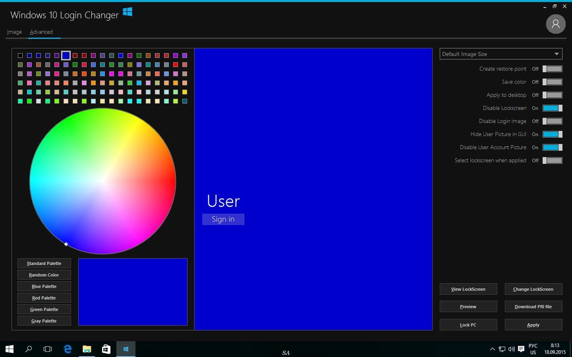This screenshot has width=572, height=357.
Task: Open taskbar search magnifier
Action: point(29,349)
